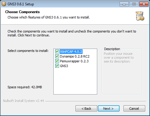Highlight the Dynamips 0.2.8 RC2 entry
The height and width of the screenshot is (116, 150).
coord(75,56)
